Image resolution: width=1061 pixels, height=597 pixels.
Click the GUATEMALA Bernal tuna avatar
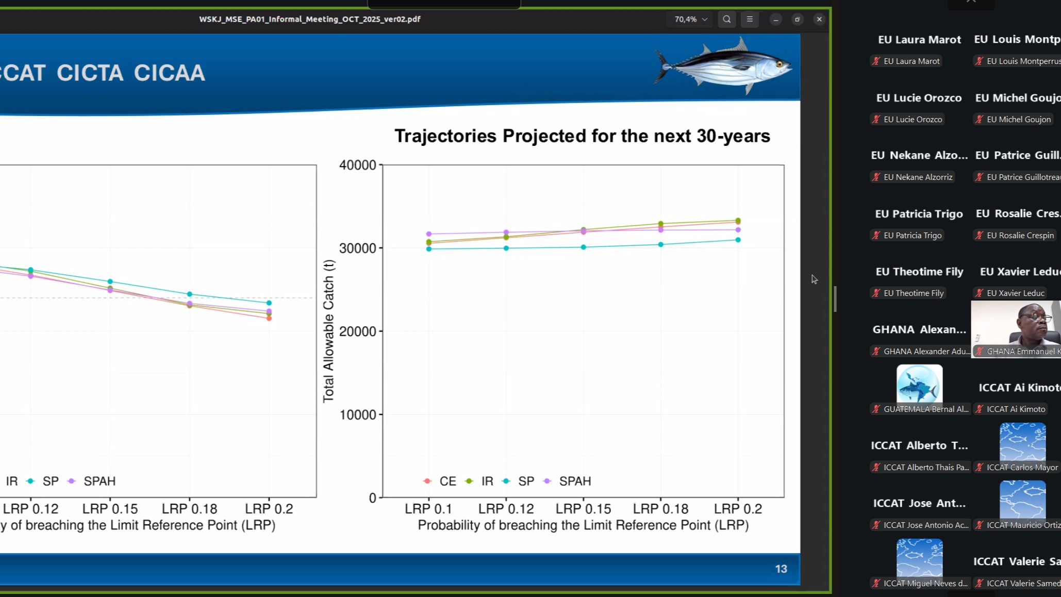(919, 384)
